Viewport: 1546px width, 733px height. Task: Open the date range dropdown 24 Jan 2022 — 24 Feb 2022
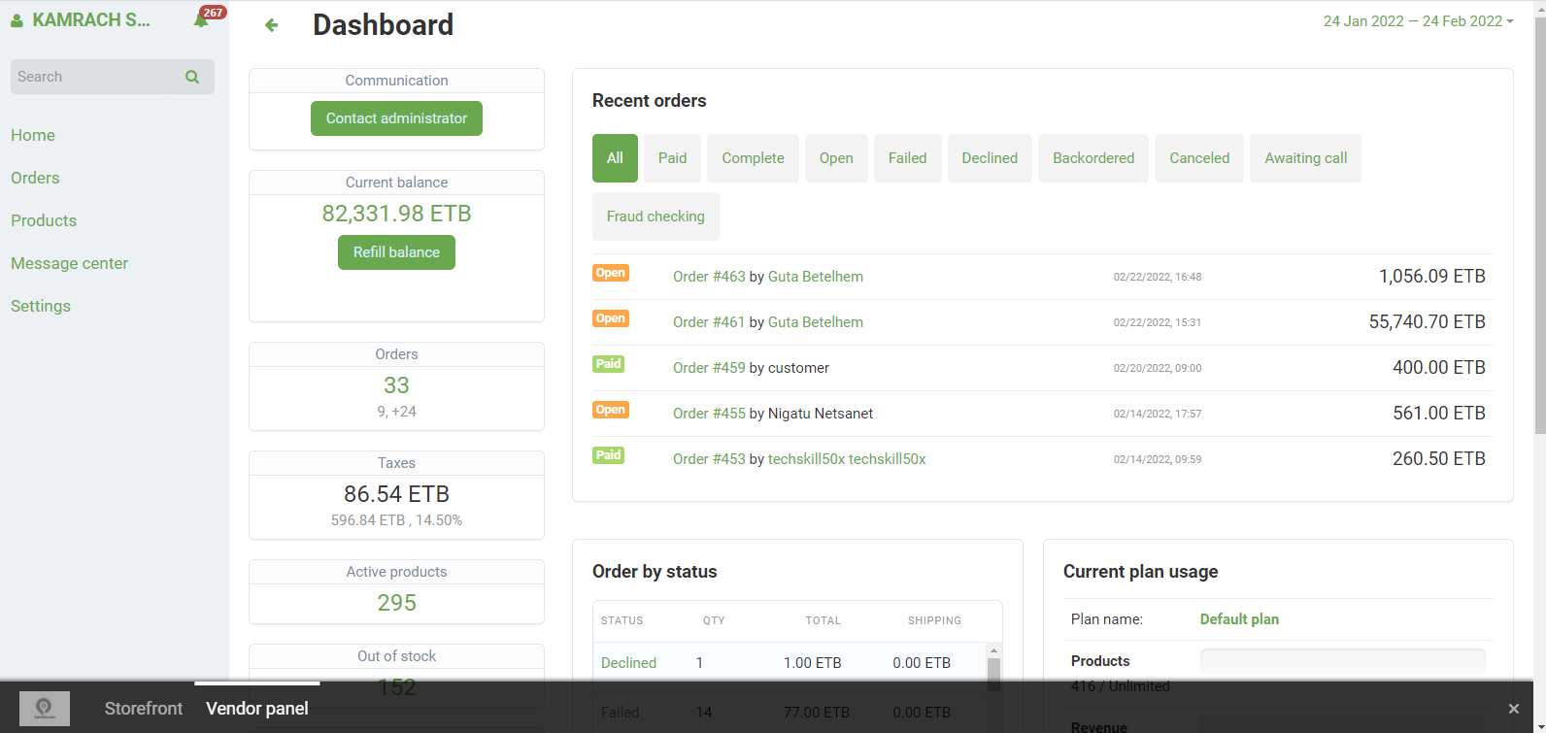point(1418,21)
